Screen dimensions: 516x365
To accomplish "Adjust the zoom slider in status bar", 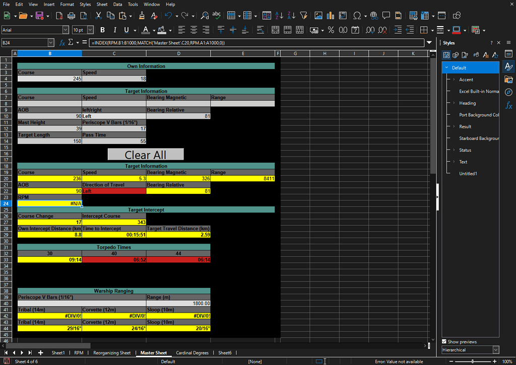I will pos(473,361).
